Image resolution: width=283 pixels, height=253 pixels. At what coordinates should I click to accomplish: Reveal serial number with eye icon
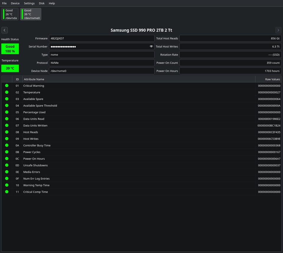click(x=151, y=46)
